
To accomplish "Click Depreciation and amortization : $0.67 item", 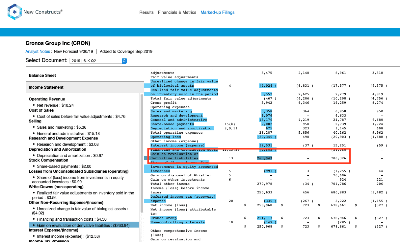I will click(70, 156).
